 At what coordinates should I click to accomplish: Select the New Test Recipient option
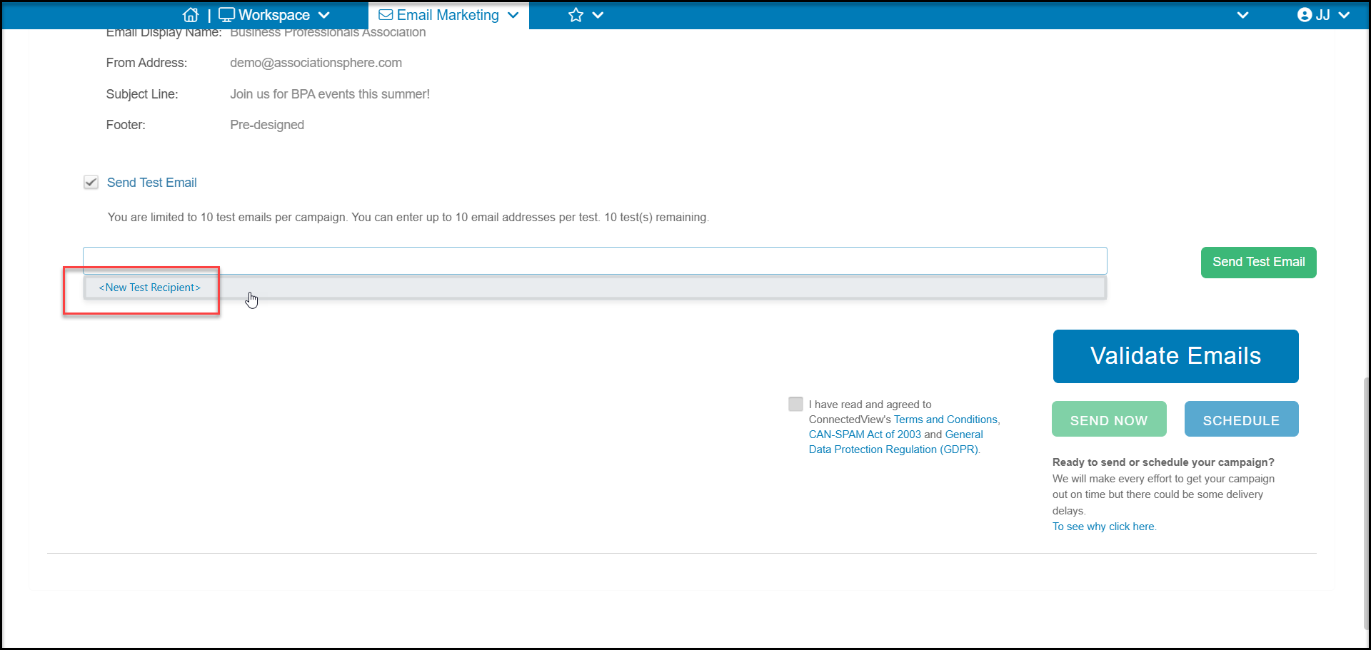(150, 288)
